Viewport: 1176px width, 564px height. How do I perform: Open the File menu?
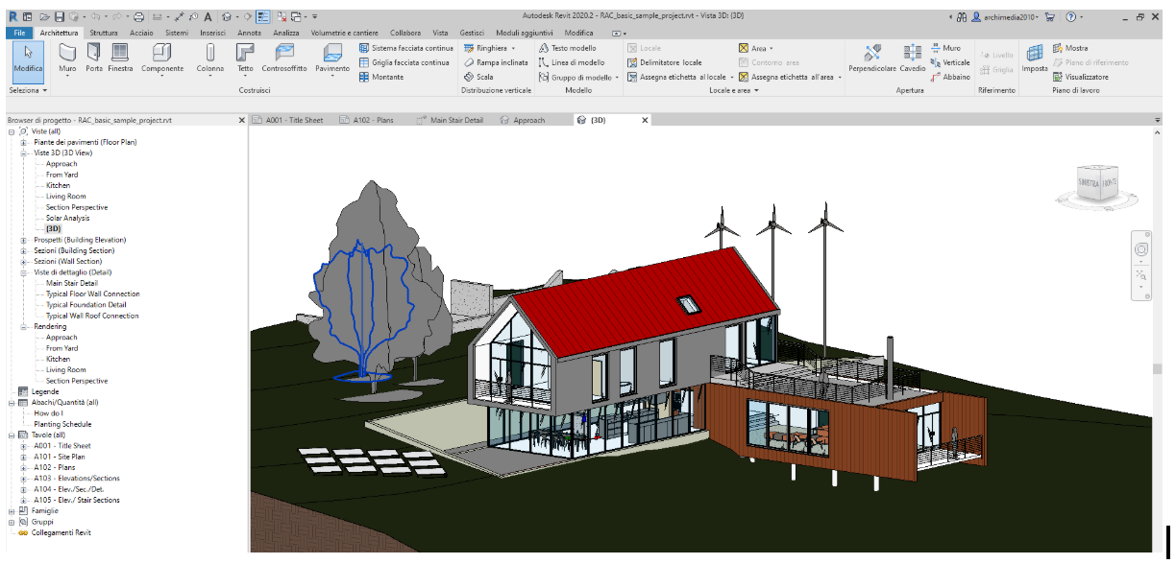coord(18,33)
